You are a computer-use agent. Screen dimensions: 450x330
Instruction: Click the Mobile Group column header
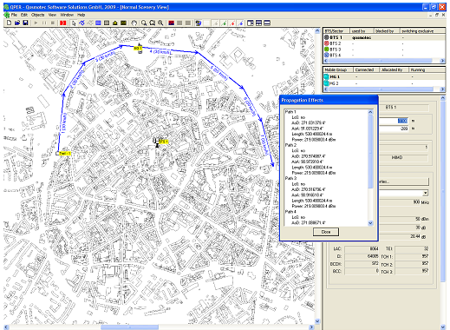[338, 69]
